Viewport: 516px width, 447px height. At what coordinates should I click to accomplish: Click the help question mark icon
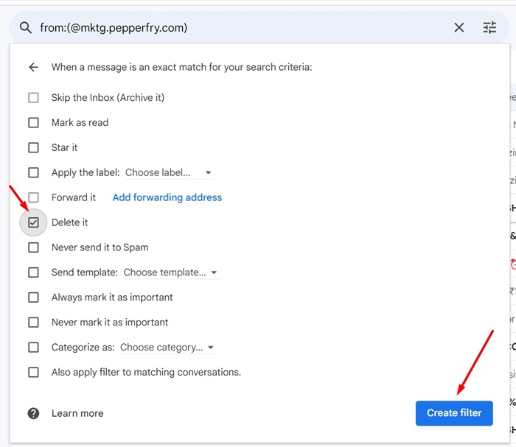coord(33,413)
